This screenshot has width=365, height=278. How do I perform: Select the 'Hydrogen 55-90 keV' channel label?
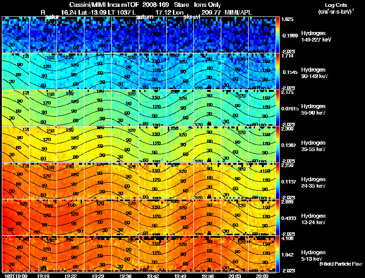pyautogui.click(x=313, y=110)
